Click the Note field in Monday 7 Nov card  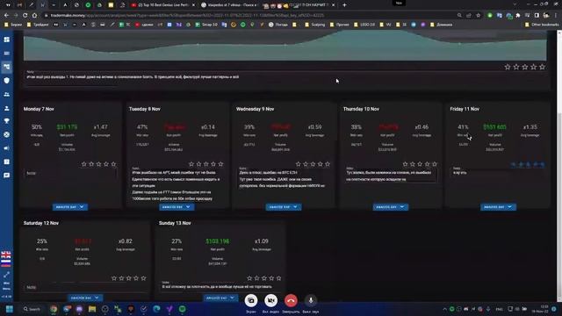coord(70,174)
